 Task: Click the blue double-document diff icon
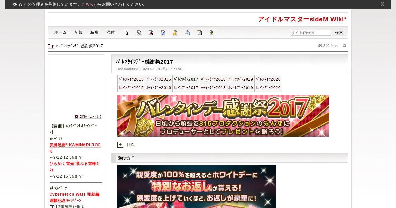click(187, 33)
